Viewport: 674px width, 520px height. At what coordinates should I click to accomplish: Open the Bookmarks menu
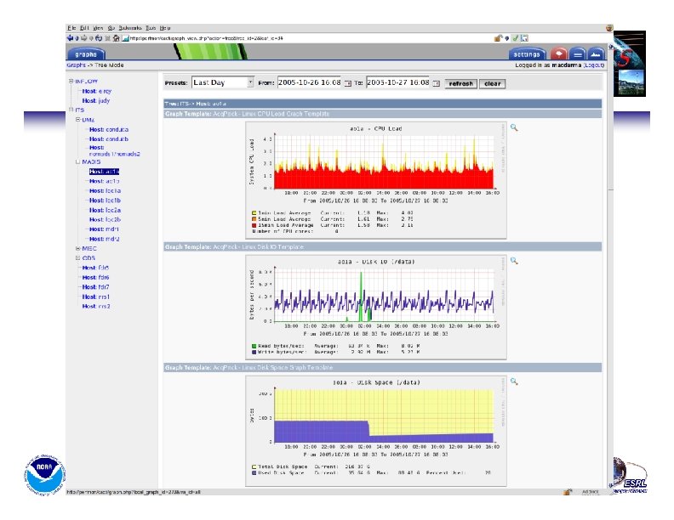pyautogui.click(x=130, y=28)
